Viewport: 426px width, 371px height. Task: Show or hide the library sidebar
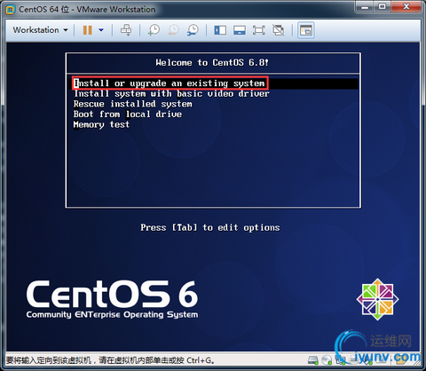(x=220, y=30)
